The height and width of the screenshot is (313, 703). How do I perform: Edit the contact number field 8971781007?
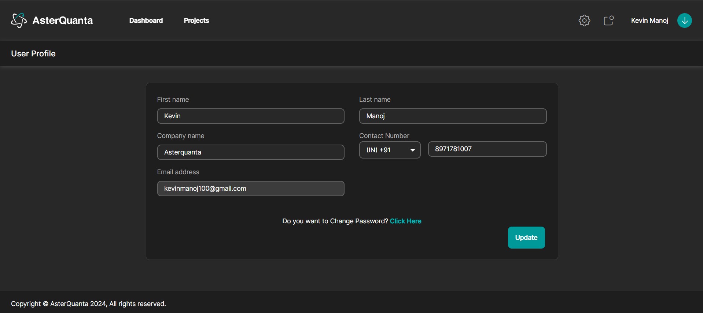[x=487, y=149]
